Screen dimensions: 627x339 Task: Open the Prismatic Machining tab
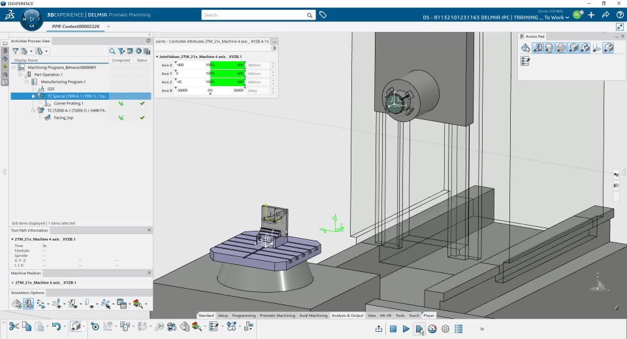277,316
